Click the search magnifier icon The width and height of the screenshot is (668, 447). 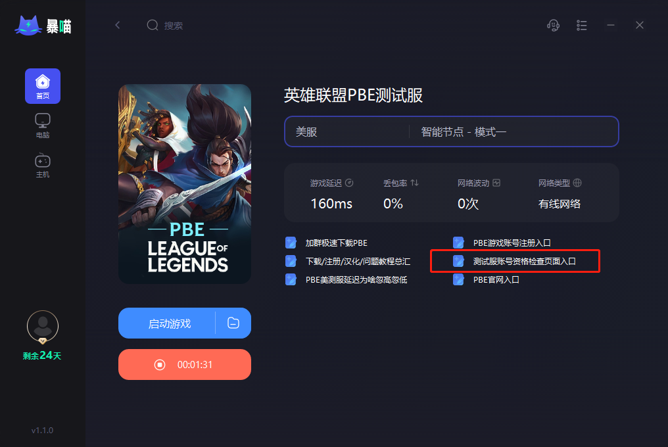(x=153, y=25)
